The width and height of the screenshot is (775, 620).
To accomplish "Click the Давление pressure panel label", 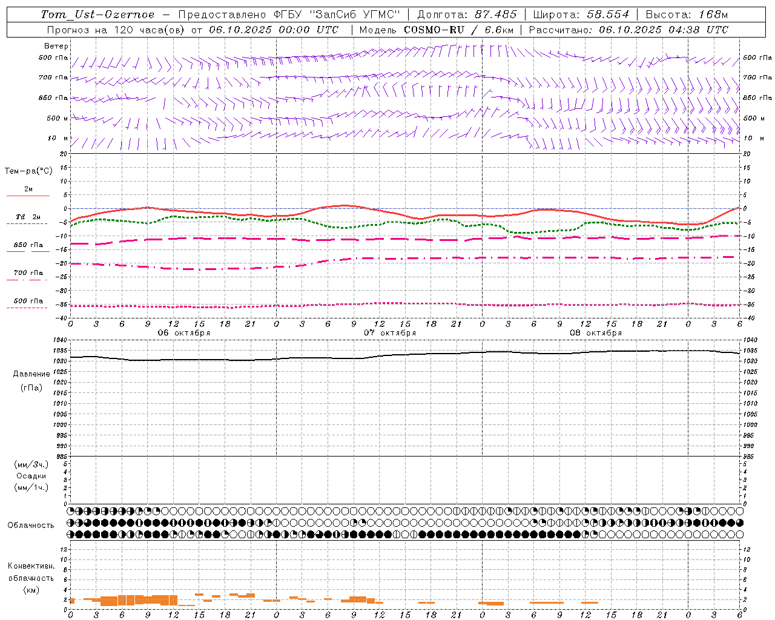I will 31,374.
